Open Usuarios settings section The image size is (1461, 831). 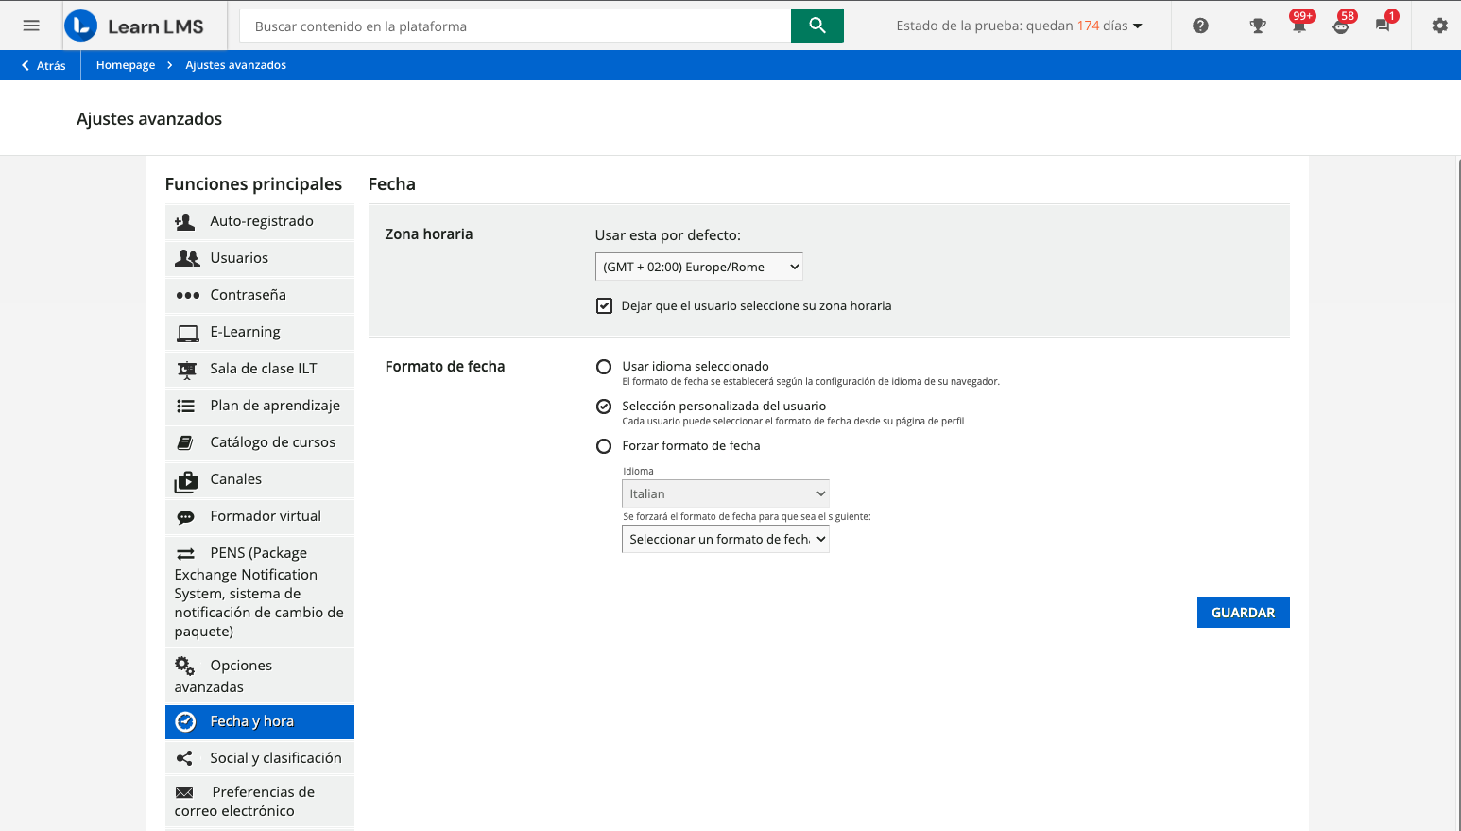point(260,258)
